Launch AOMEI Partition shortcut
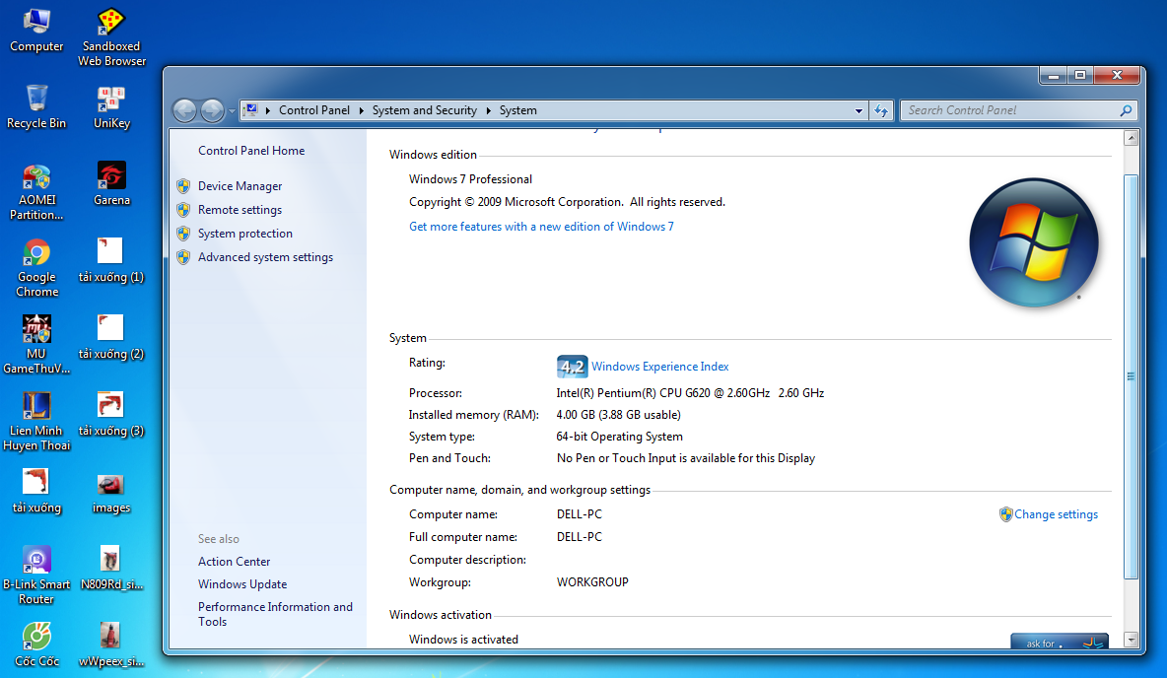Screen dimensions: 1167x678 click(x=36, y=192)
